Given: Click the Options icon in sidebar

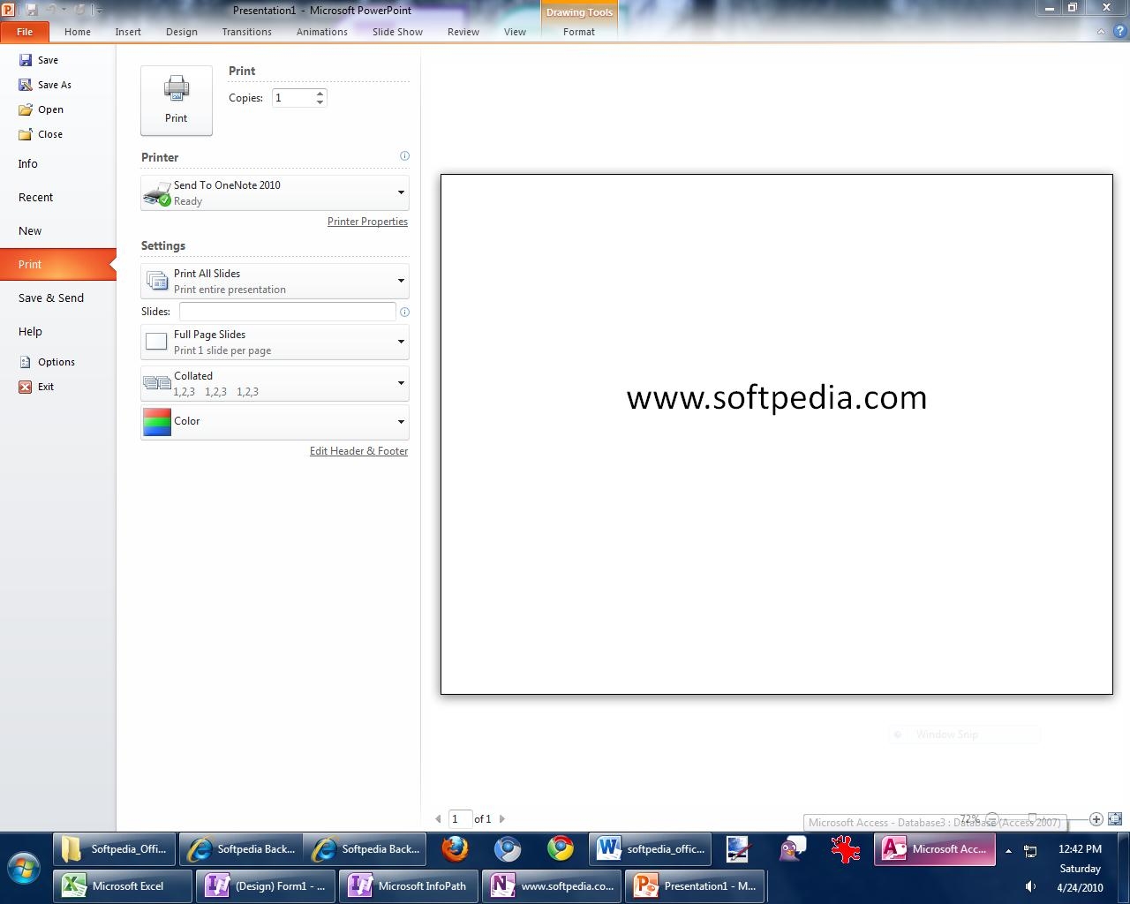Looking at the screenshot, I should (x=26, y=362).
